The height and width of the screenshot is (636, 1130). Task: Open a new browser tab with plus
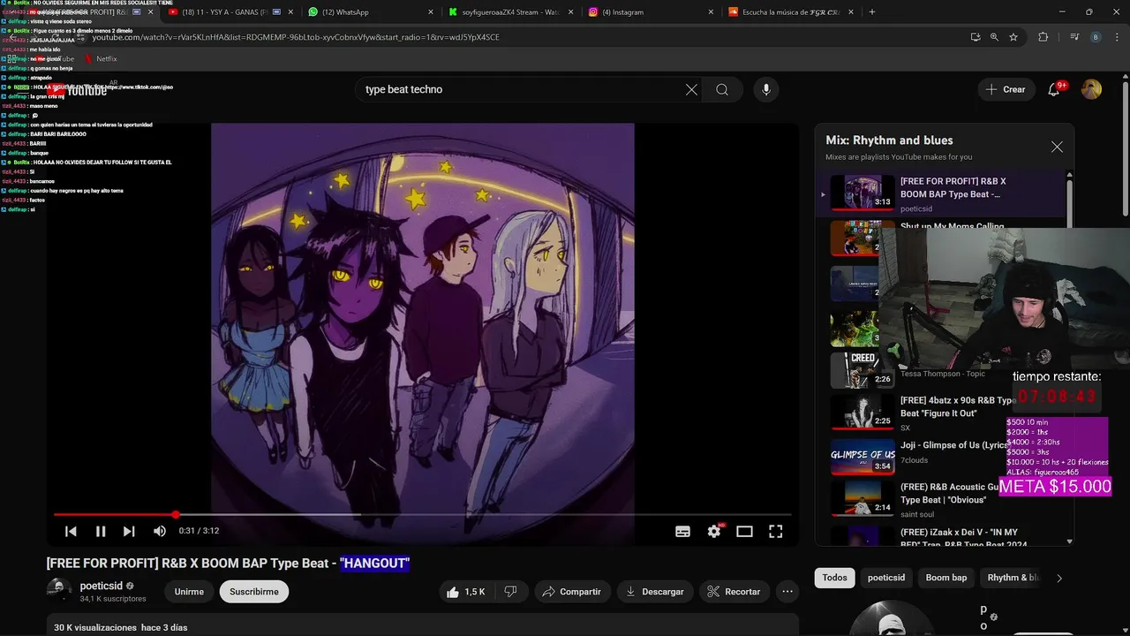point(872,12)
